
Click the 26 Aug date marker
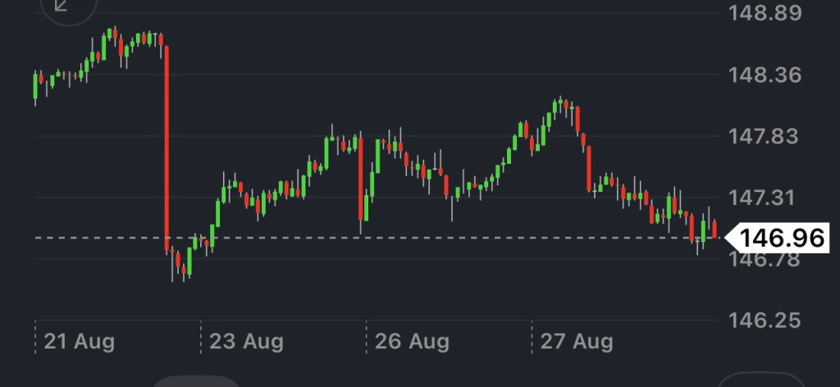pyautogui.click(x=412, y=340)
